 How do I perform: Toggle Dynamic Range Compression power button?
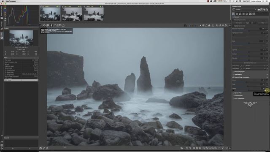233,77
